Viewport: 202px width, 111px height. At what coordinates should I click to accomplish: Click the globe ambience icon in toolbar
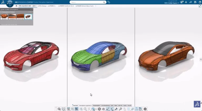pos(93,109)
